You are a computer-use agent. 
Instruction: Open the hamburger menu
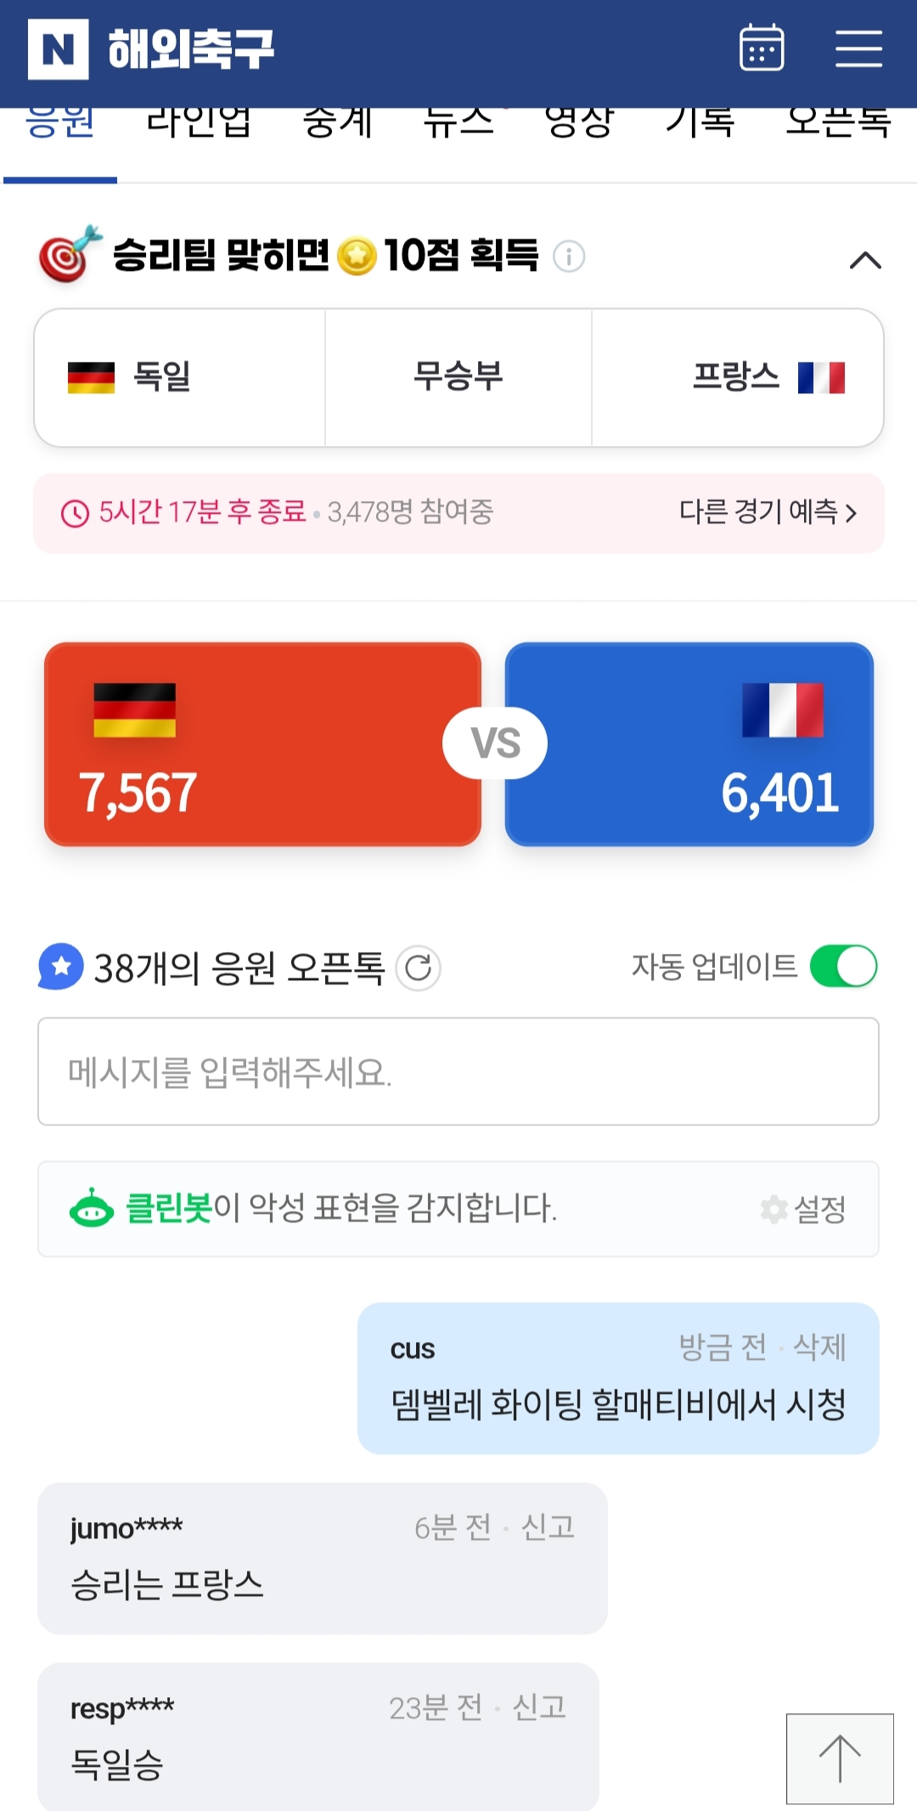858,48
